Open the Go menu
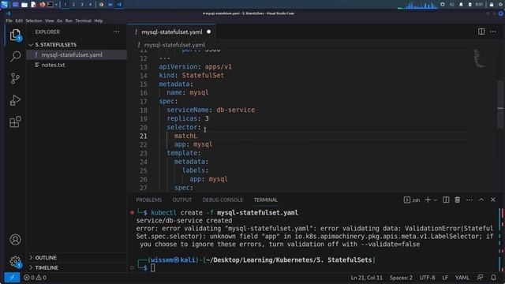 point(60,21)
